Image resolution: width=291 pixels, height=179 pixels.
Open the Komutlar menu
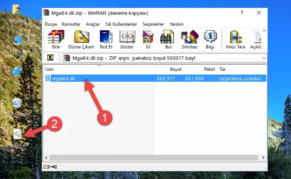point(71,24)
